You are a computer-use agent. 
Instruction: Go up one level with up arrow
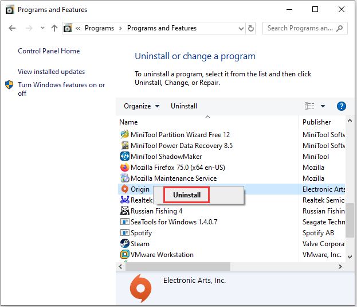(54, 28)
